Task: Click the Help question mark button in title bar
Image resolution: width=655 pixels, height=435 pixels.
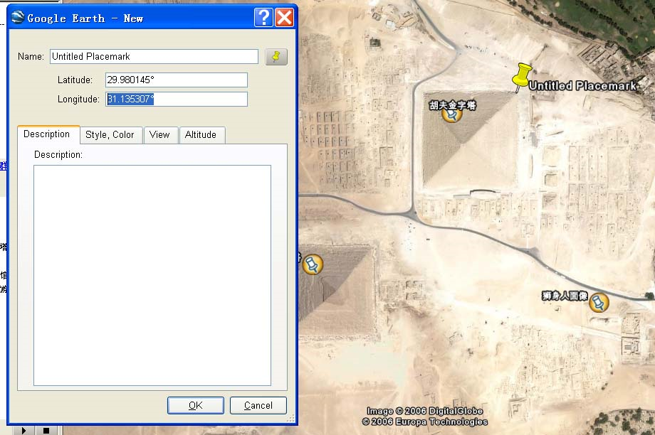Action: [x=263, y=18]
